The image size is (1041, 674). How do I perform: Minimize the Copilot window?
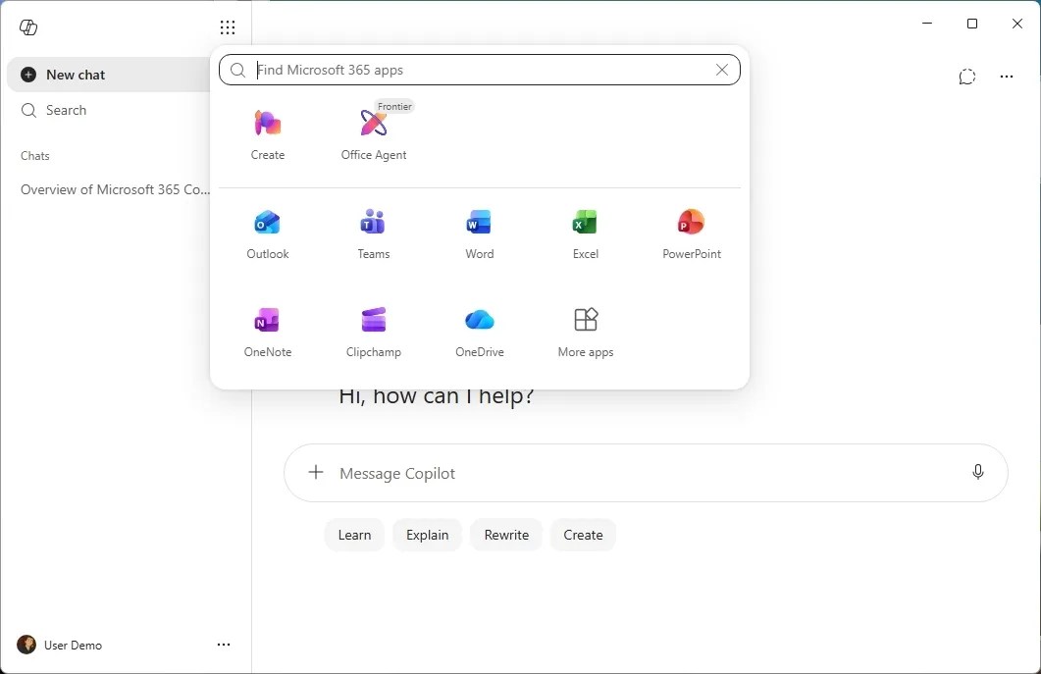pyautogui.click(x=927, y=24)
